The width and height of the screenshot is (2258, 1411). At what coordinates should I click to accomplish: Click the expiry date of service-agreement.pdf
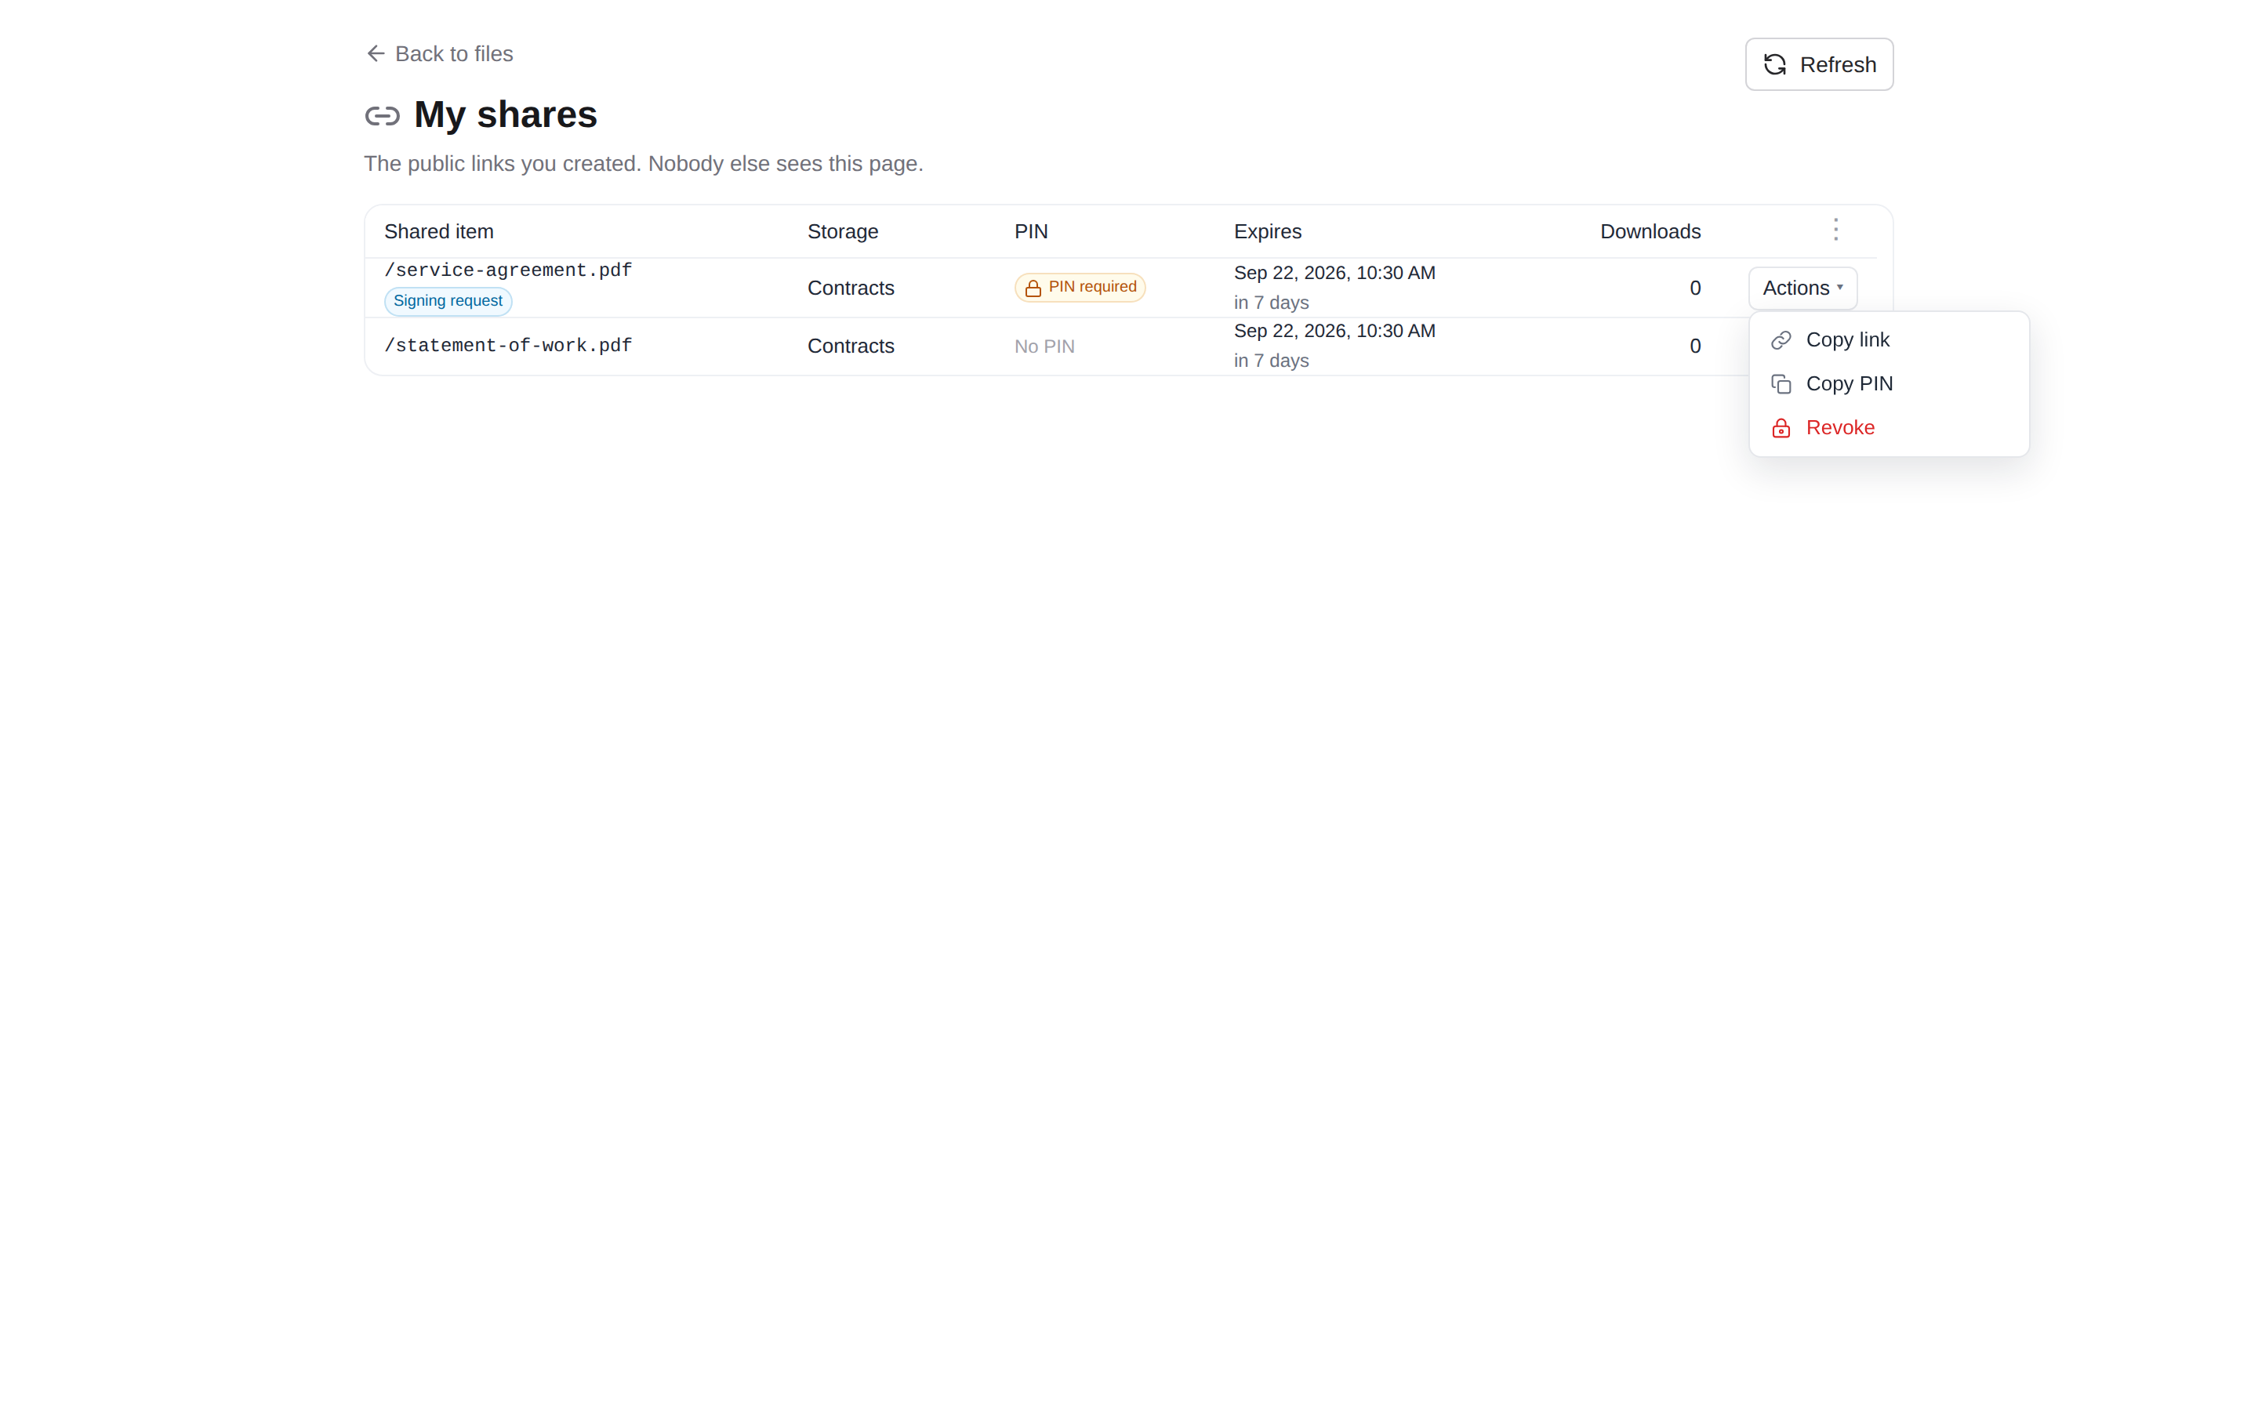pyautogui.click(x=1334, y=273)
